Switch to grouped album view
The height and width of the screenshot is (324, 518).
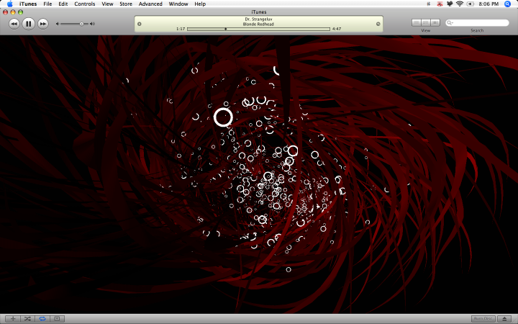click(426, 22)
